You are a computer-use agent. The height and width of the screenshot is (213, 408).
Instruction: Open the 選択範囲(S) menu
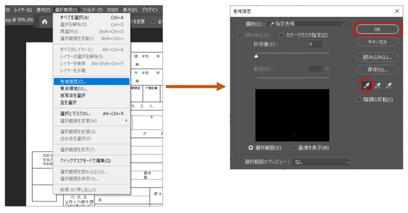pos(66,10)
